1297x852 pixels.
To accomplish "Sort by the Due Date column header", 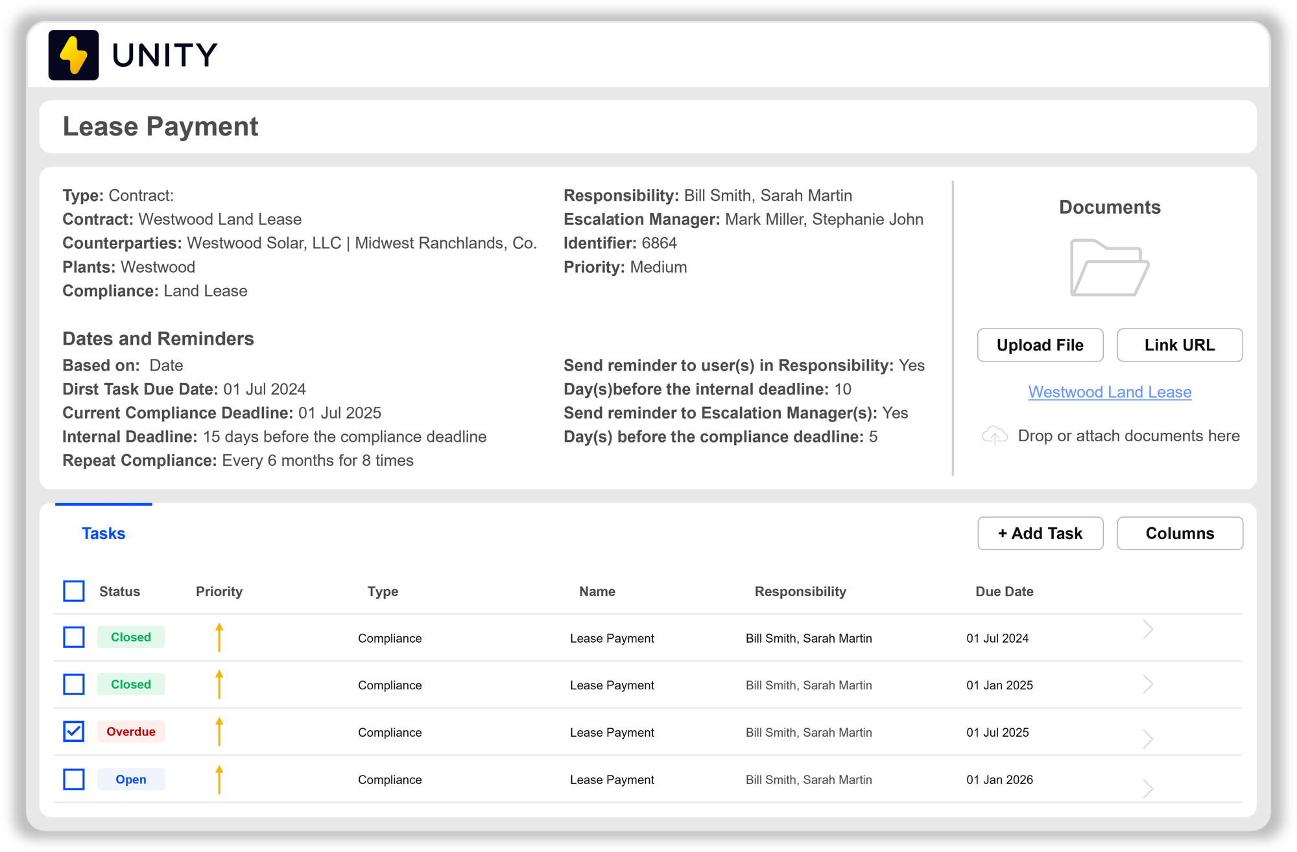I will pos(1004,592).
